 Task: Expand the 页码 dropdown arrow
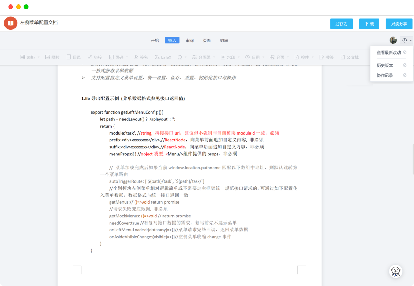tap(127, 57)
